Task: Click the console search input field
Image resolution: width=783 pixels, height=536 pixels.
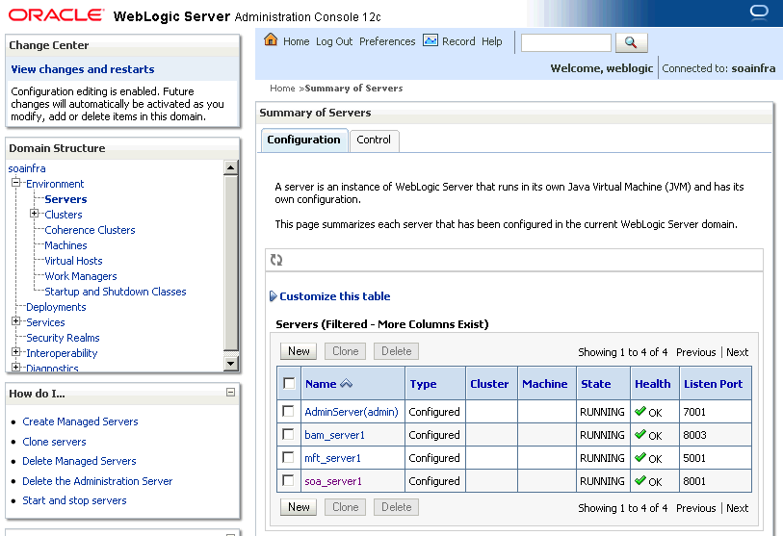Action: [x=565, y=43]
